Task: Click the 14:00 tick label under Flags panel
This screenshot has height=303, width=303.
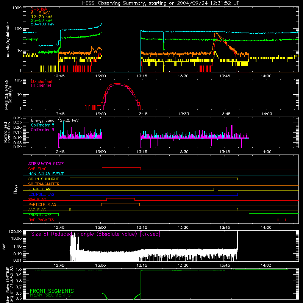Action: click(266, 228)
